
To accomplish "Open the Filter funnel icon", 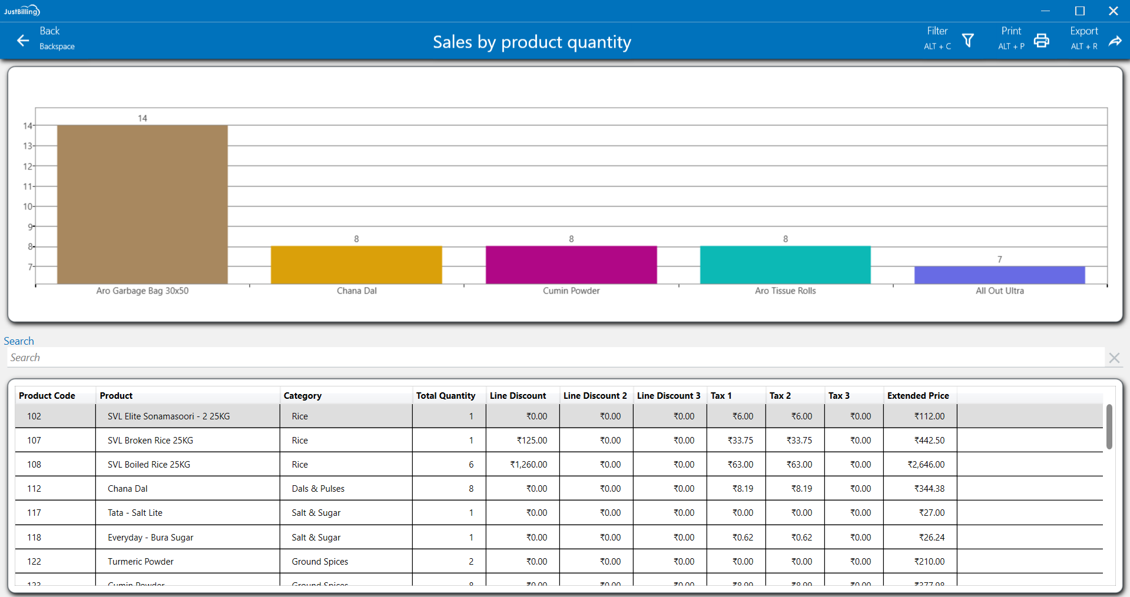I will [967, 41].
